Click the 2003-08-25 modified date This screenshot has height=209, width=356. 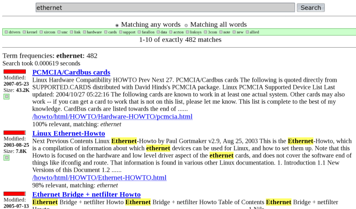tap(16, 145)
